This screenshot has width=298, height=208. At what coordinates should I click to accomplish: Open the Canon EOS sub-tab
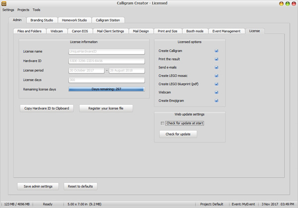(x=80, y=31)
